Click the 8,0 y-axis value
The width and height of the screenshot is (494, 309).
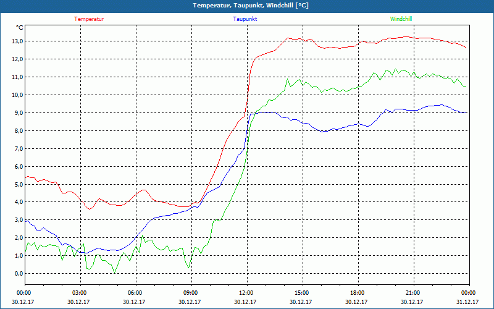pyautogui.click(x=19, y=130)
